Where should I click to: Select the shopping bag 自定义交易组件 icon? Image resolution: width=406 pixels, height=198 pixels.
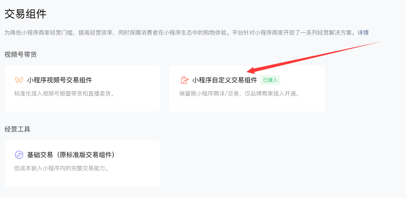[184, 80]
